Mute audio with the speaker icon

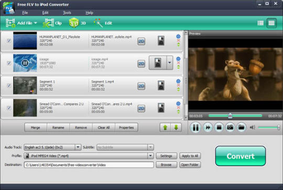[252, 127]
